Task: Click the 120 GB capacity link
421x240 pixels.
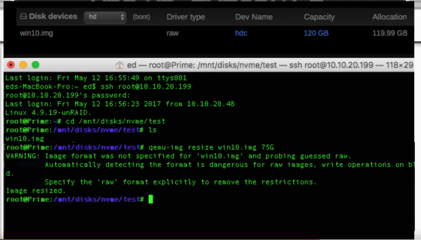Action: 316,33
